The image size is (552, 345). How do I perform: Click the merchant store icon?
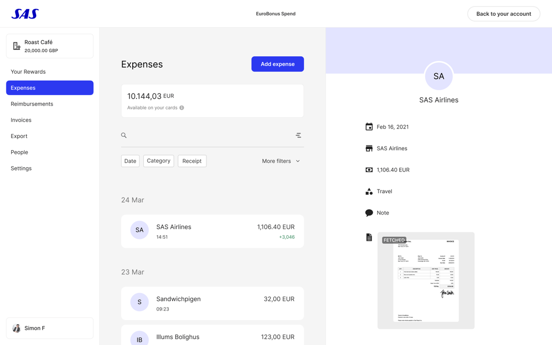[x=369, y=149]
